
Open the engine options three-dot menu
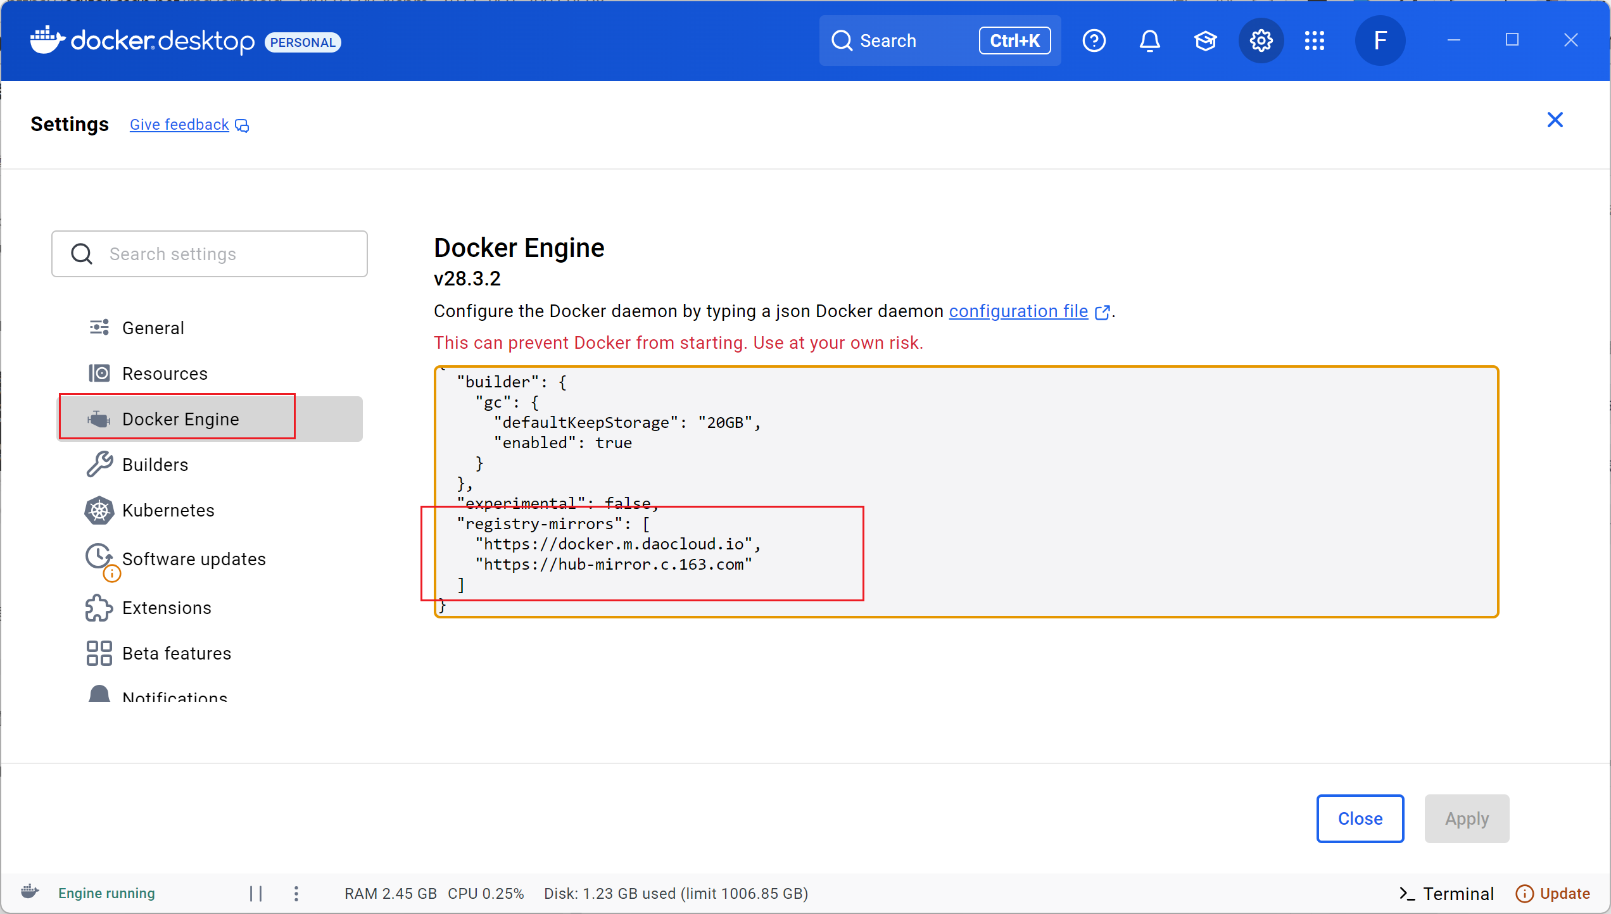pos(296,893)
